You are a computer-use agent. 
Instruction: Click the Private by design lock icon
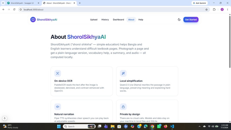[123, 107]
